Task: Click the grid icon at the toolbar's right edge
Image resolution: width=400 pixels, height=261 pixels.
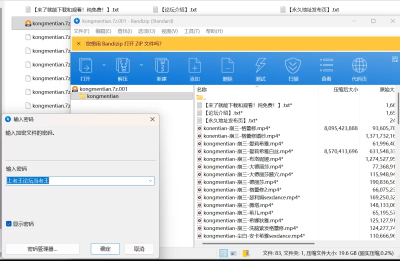Action: [x=394, y=59]
